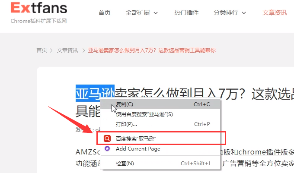Click the breadcrumb article title 亚马逊卖家怎么做到月入7万

click(x=152, y=50)
